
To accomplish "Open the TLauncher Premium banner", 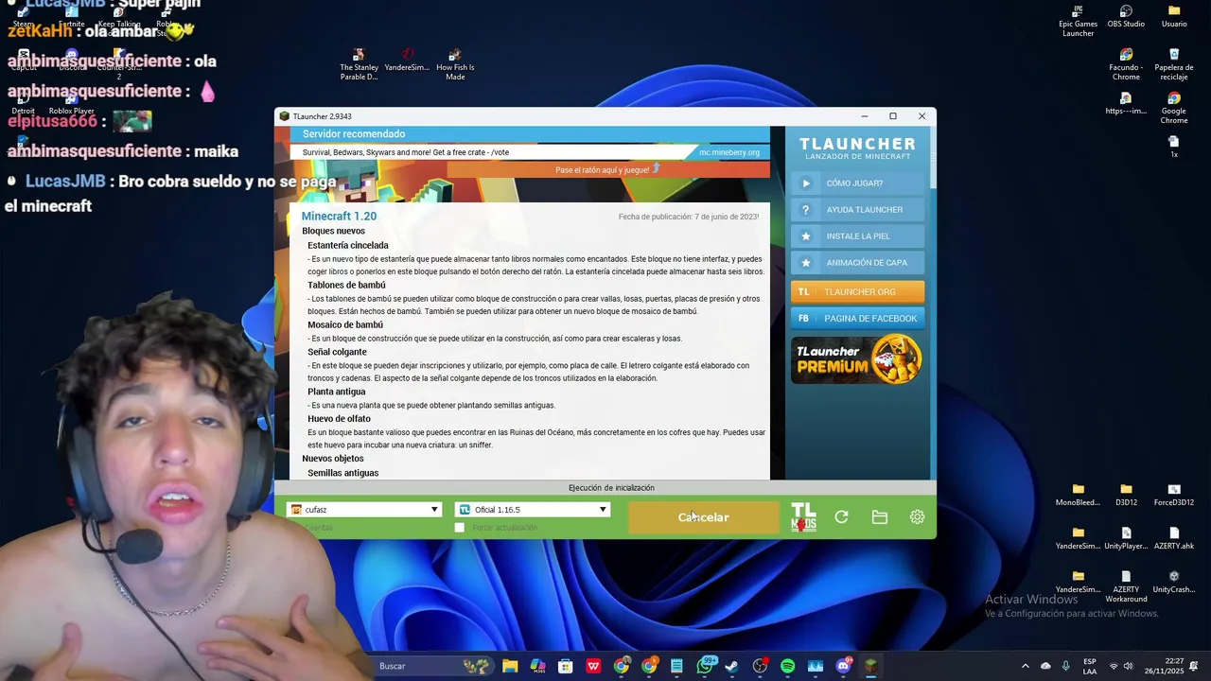I will (857, 359).
